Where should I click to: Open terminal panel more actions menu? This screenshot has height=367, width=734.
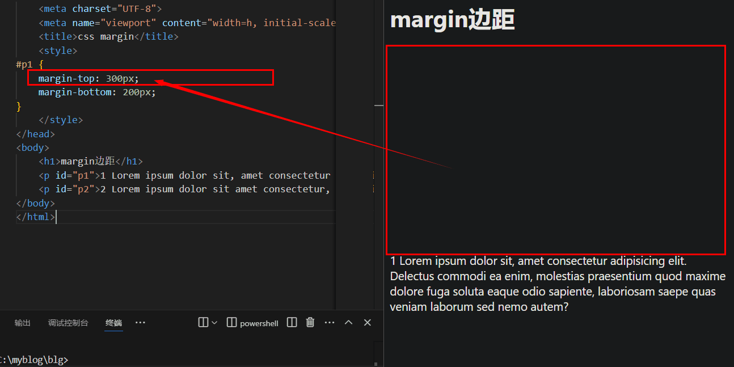[330, 323]
